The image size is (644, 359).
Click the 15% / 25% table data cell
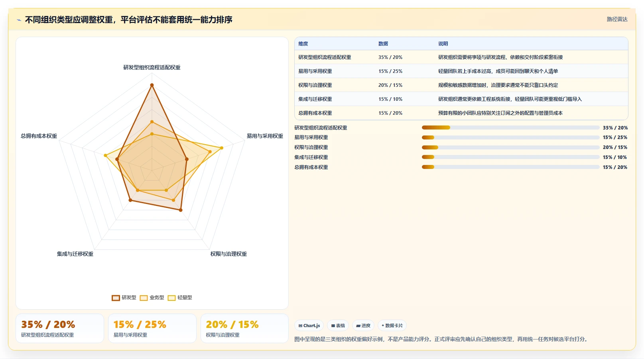pos(390,71)
